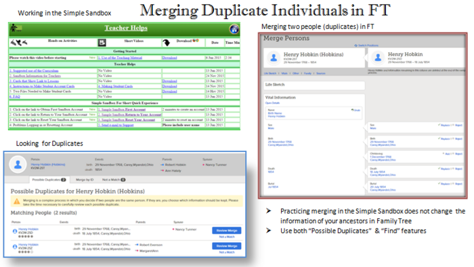Open '1. Use of the Teaching Material' video link
Viewport: 474px width, 267px height.
pos(120,57)
